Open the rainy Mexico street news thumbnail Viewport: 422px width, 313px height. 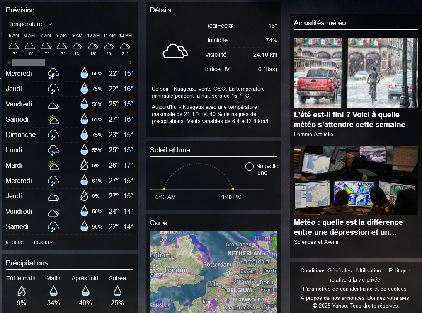click(x=356, y=73)
